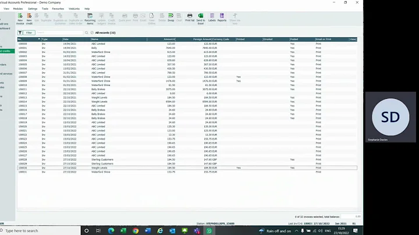Open Excel from the taskbar

click(x=123, y=231)
